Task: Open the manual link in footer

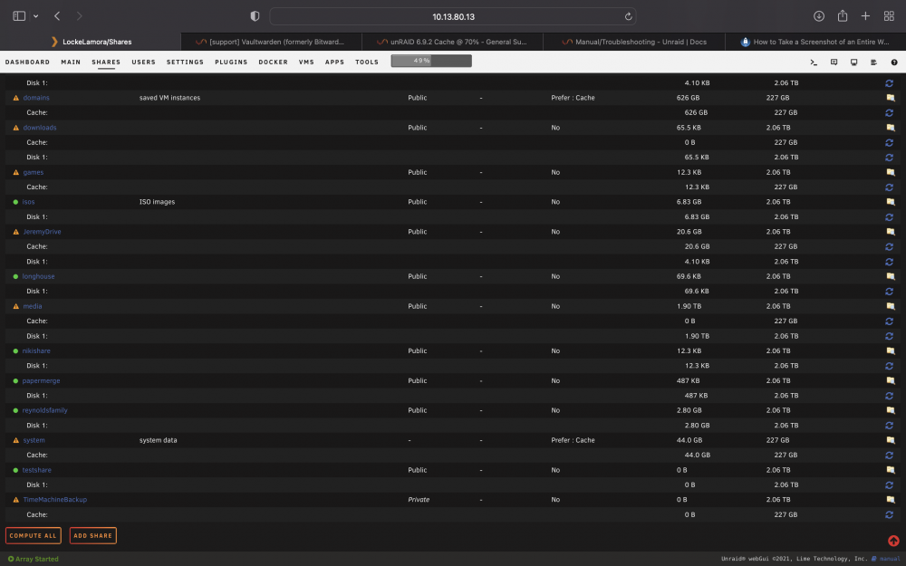Action: [890, 559]
